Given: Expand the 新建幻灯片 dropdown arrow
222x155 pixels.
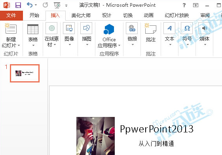Looking at the screenshot, I should tap(19, 46).
